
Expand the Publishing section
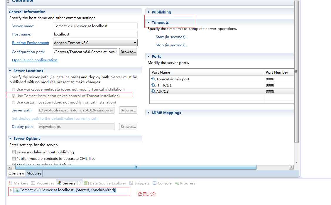click(x=148, y=12)
